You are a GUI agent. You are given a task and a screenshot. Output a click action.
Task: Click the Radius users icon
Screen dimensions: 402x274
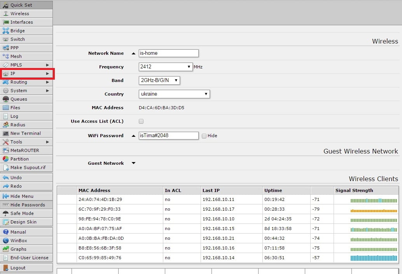6,125
